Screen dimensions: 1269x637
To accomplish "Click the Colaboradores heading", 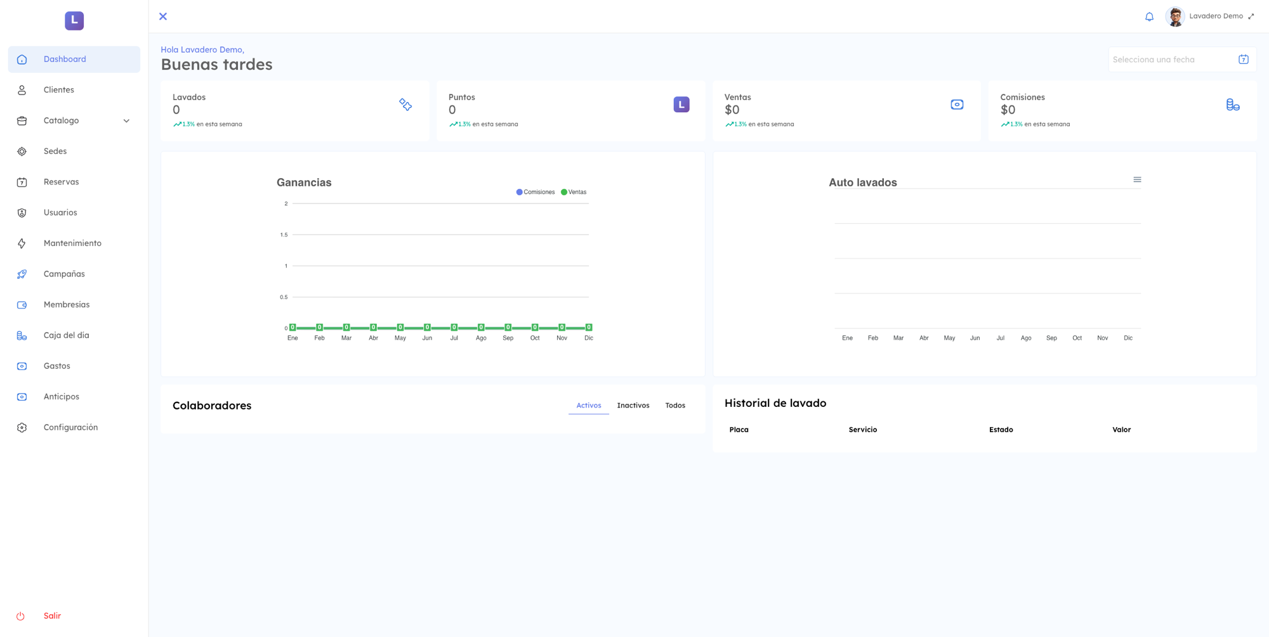I will pyautogui.click(x=212, y=406).
